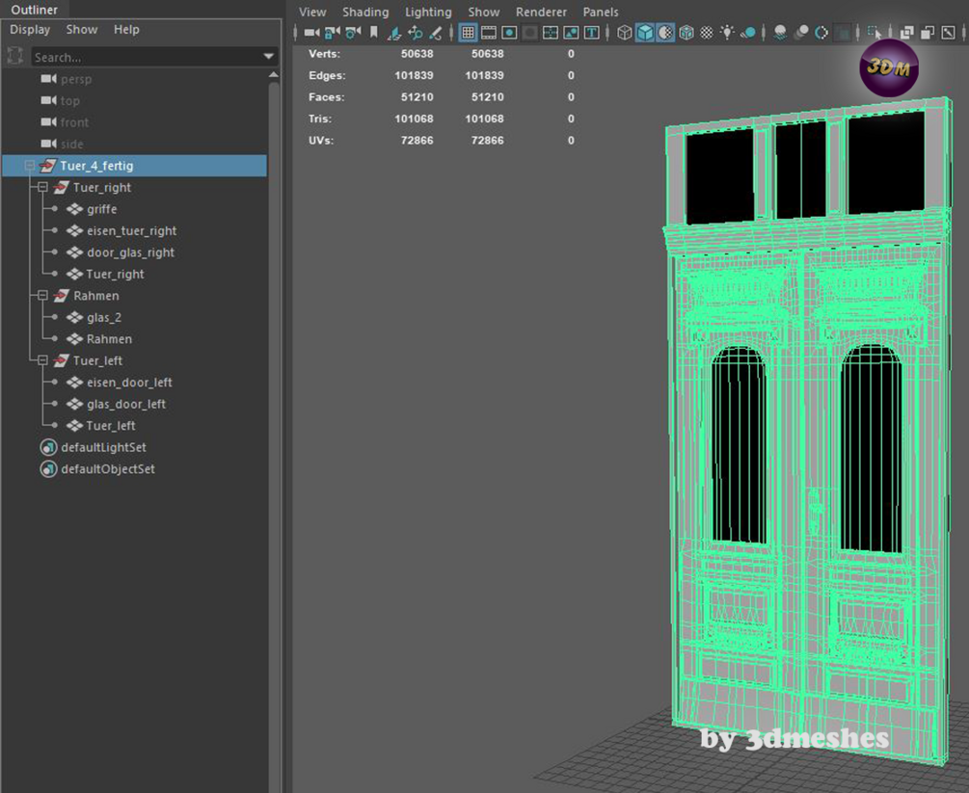
Task: Collapse the Rahmen group in Outliner
Action: point(42,296)
